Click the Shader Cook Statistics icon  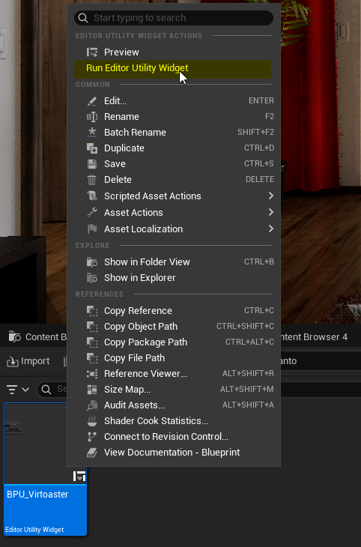[92, 421]
